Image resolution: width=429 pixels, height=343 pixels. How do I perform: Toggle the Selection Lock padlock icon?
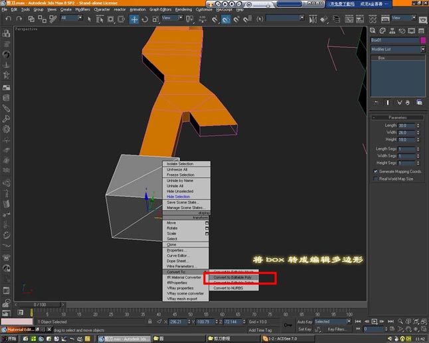(150, 322)
